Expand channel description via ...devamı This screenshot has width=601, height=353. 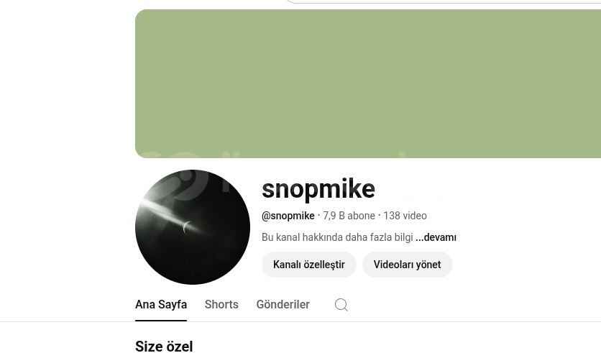[436, 237]
